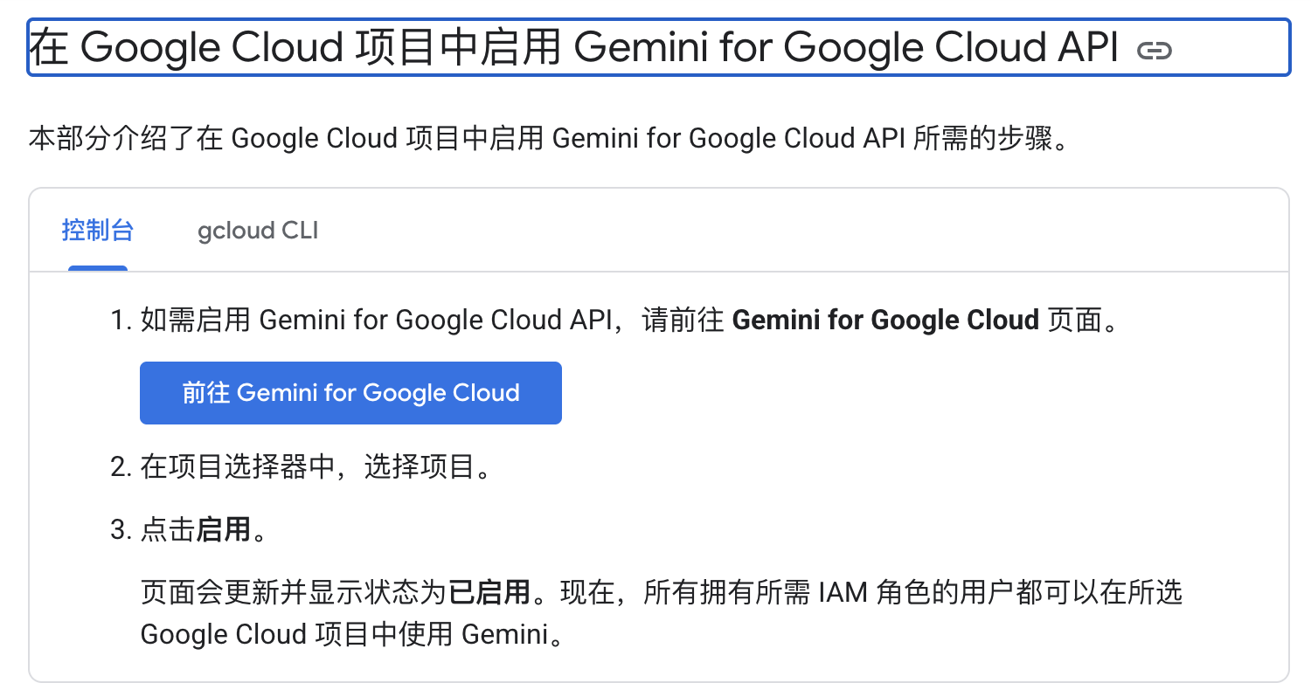Click step 1 text starting with 如需启用
This screenshot has width=1311, height=683.
point(629,320)
